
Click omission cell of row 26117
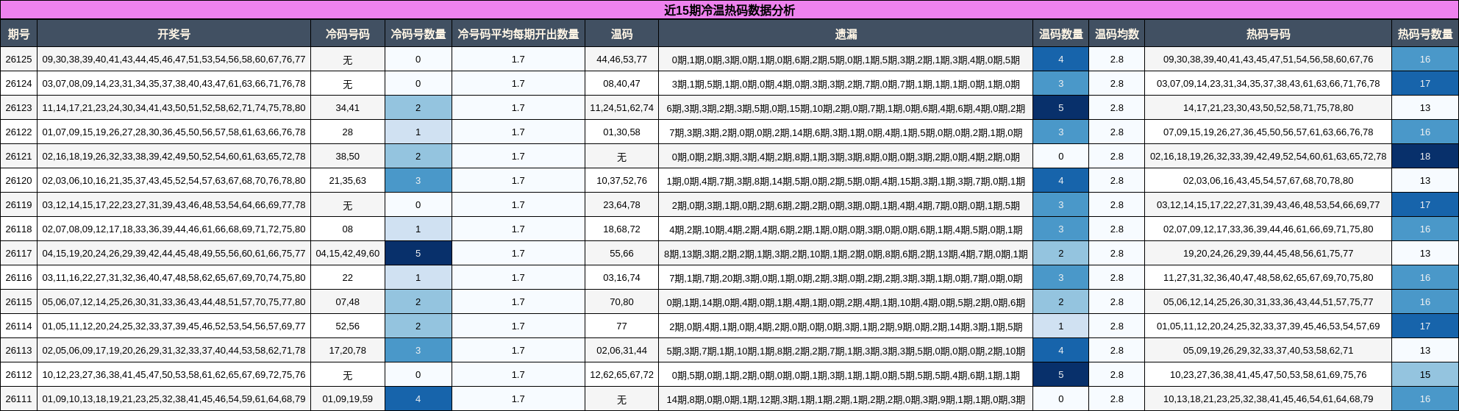846,254
